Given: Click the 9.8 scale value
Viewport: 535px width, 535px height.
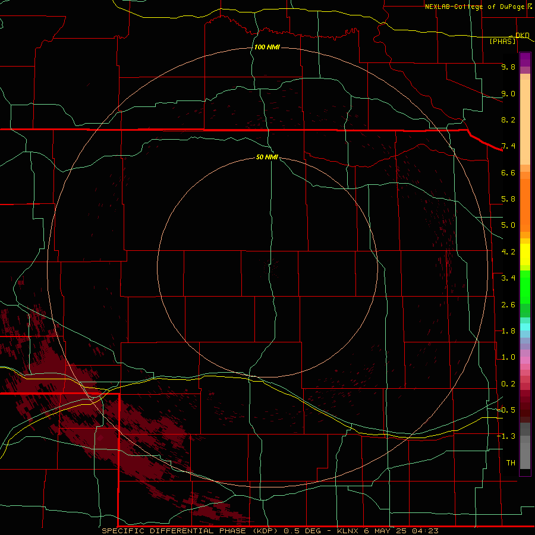Looking at the screenshot, I should coord(508,67).
